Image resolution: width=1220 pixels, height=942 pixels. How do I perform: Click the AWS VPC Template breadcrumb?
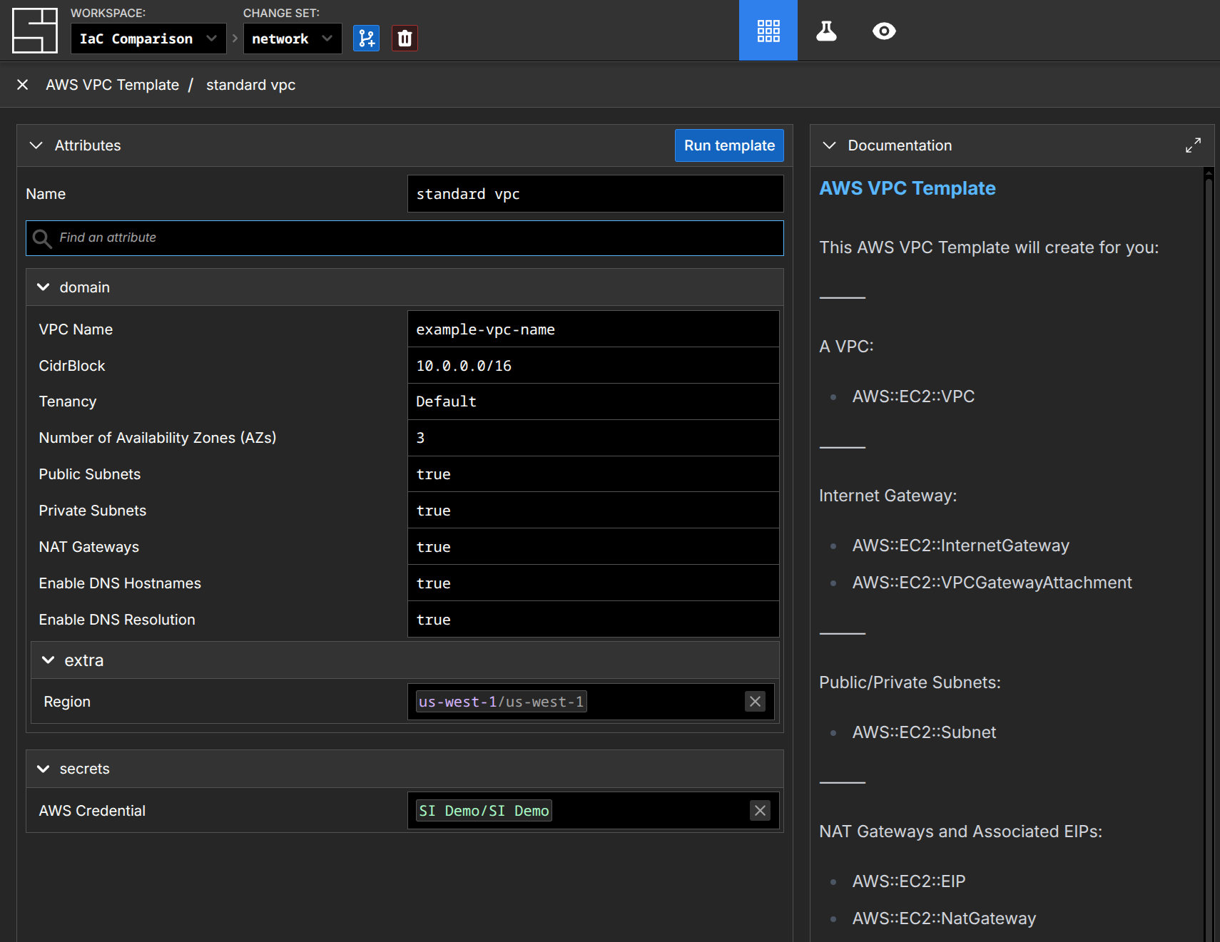coord(112,85)
